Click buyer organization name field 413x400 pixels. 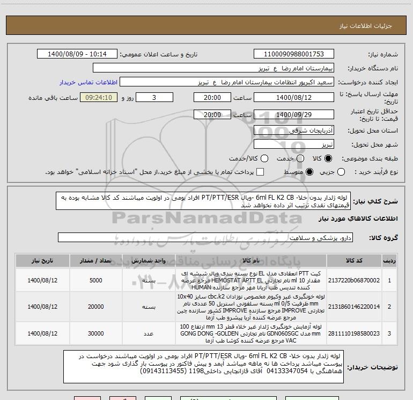click(x=213, y=68)
